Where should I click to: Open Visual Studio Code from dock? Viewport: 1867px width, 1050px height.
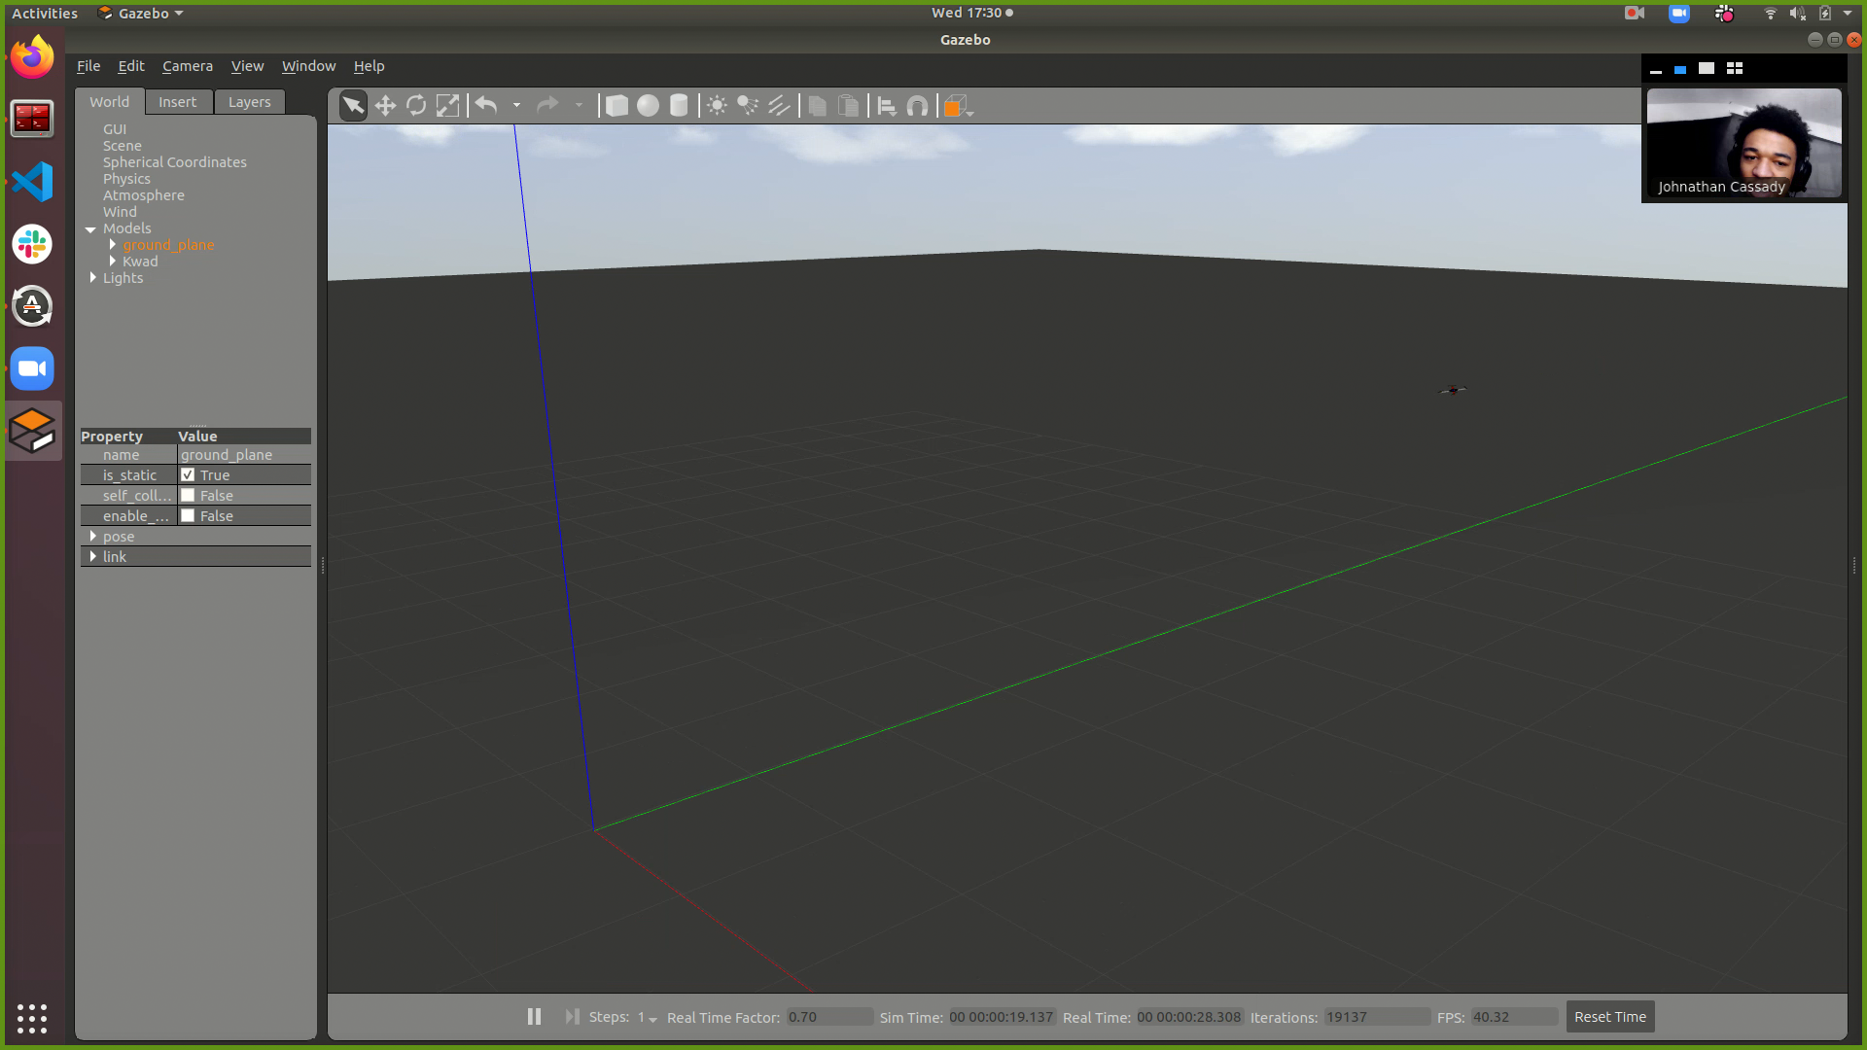pos(32,182)
